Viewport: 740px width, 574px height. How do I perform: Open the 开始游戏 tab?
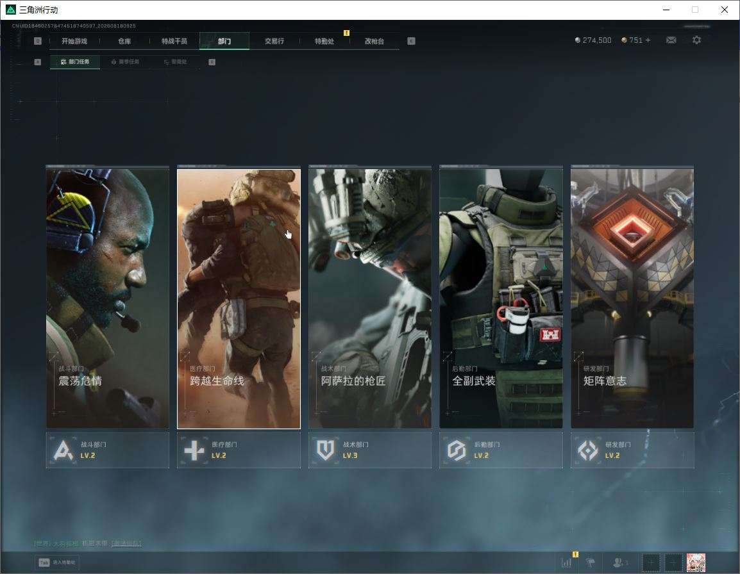pyautogui.click(x=74, y=41)
